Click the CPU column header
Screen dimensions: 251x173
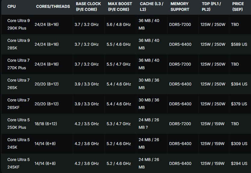pos(11,6)
